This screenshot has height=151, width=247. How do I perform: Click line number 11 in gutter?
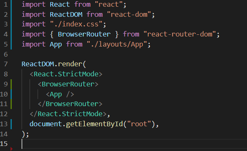[x=4, y=104]
